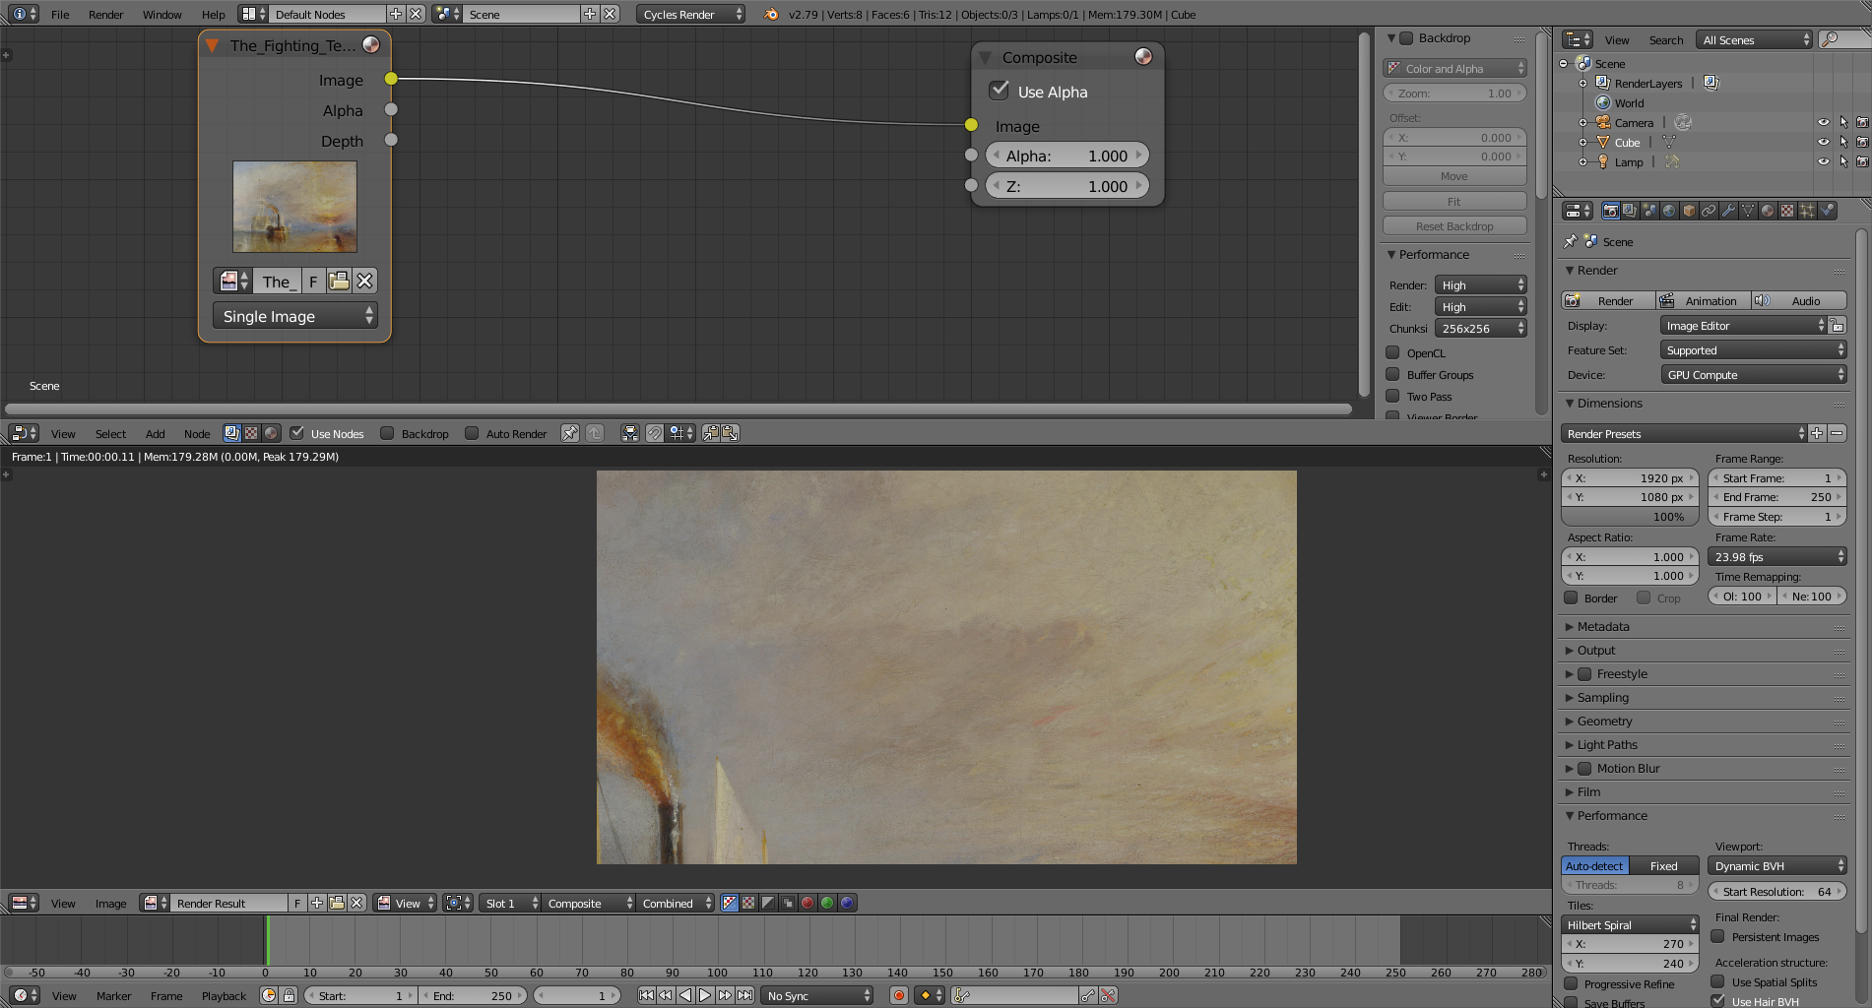Open the Render Layers properties tab
The width and height of the screenshot is (1872, 1008).
[1630, 211]
